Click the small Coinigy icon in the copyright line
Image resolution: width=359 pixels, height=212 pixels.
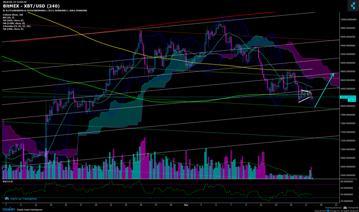pyautogui.click(x=328, y=211)
